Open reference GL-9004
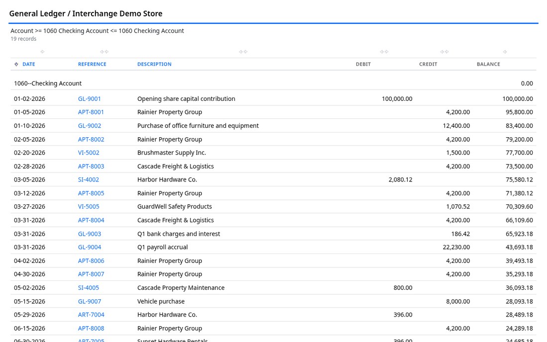Screen dimensions: 547x342 pyautogui.click(x=90, y=247)
